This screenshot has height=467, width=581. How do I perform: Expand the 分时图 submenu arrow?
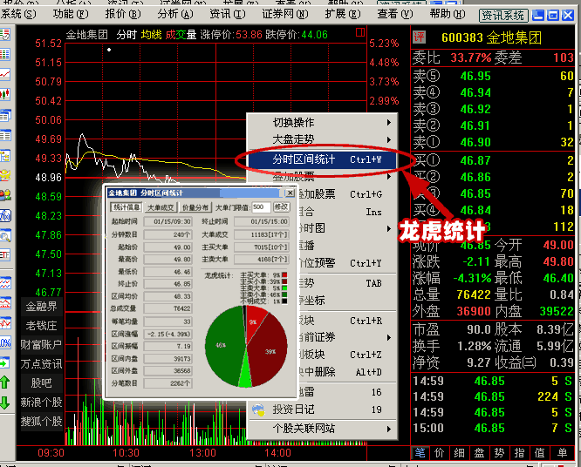[389, 228]
